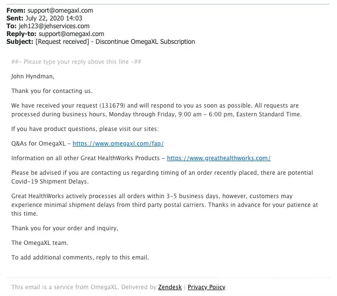337x296 pixels.
Task: Click the 'Thank you for contacting us' line
Action: tap(52, 91)
